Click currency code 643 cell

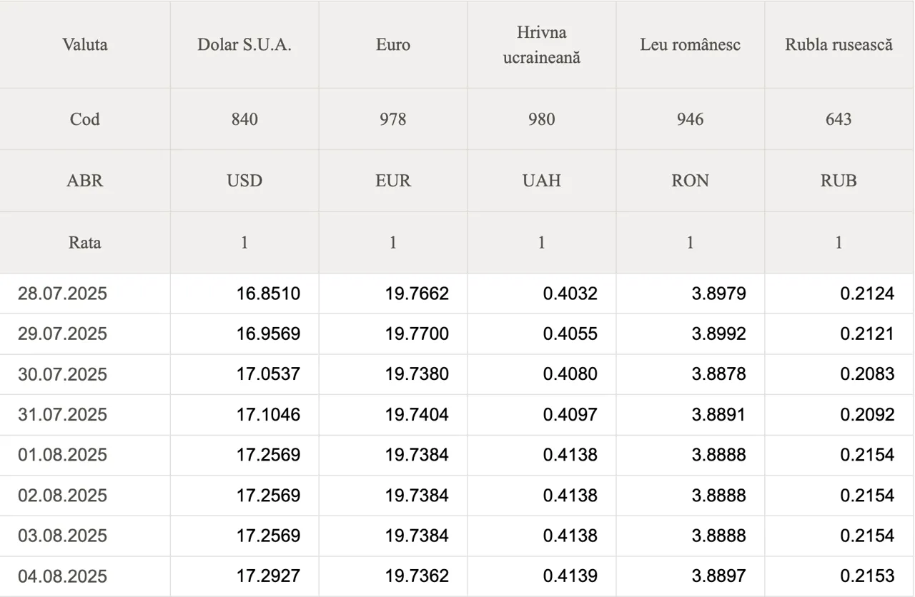839,119
